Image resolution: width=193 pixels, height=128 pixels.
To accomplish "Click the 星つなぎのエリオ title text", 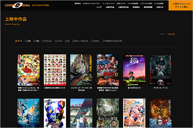I will tap(134, 88).
